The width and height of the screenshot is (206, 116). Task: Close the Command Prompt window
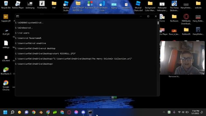(156, 16)
